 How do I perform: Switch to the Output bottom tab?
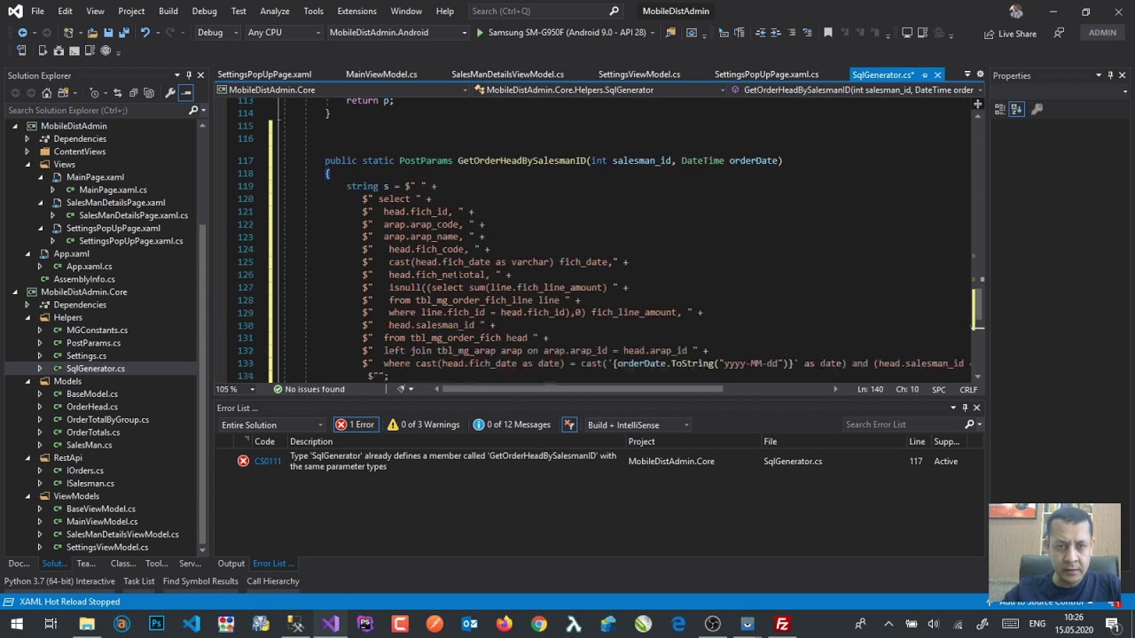pyautogui.click(x=231, y=564)
